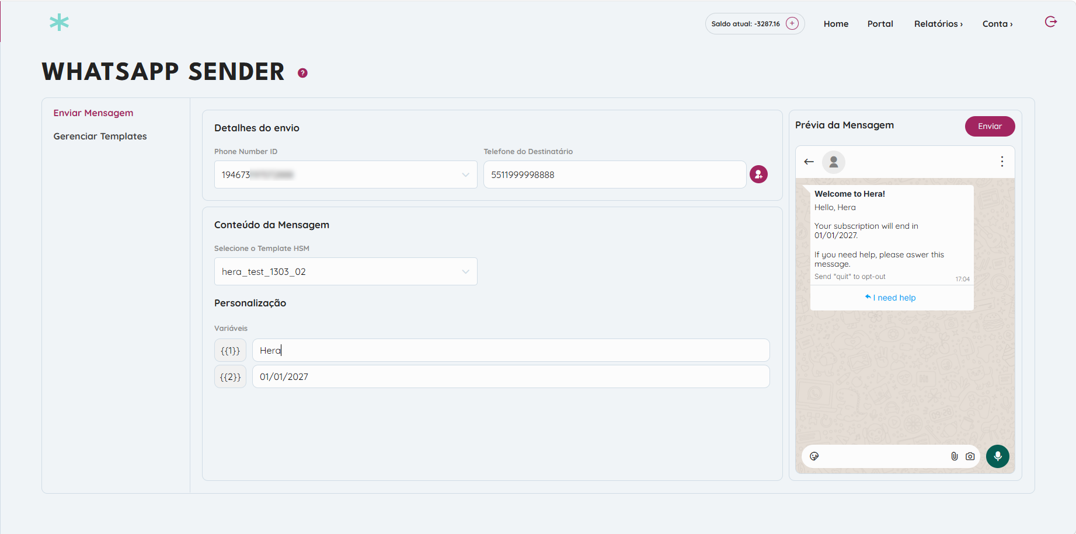Click the teal asterisk logo
Screen dimensions: 1076x534
coord(59,23)
